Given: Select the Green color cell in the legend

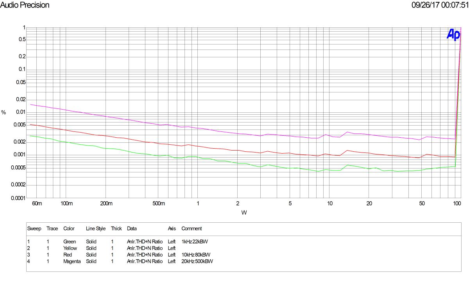Looking at the screenshot, I should click(x=70, y=242).
